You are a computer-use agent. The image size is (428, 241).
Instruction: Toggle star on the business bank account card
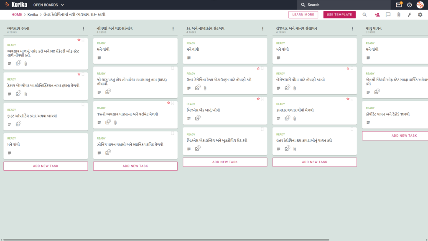pos(258,99)
